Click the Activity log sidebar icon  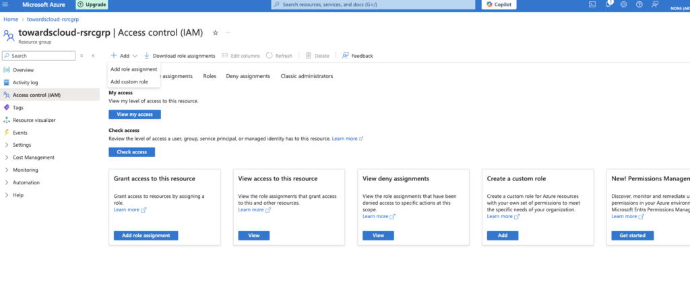click(x=6, y=82)
